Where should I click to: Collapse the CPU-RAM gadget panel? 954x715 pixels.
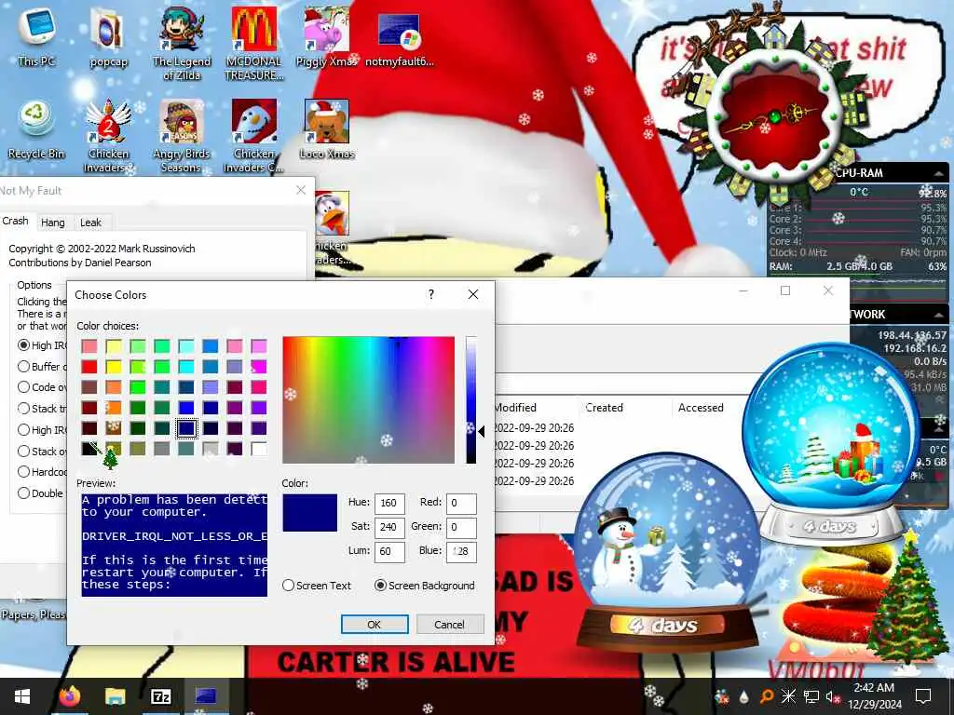pyautogui.click(x=939, y=174)
